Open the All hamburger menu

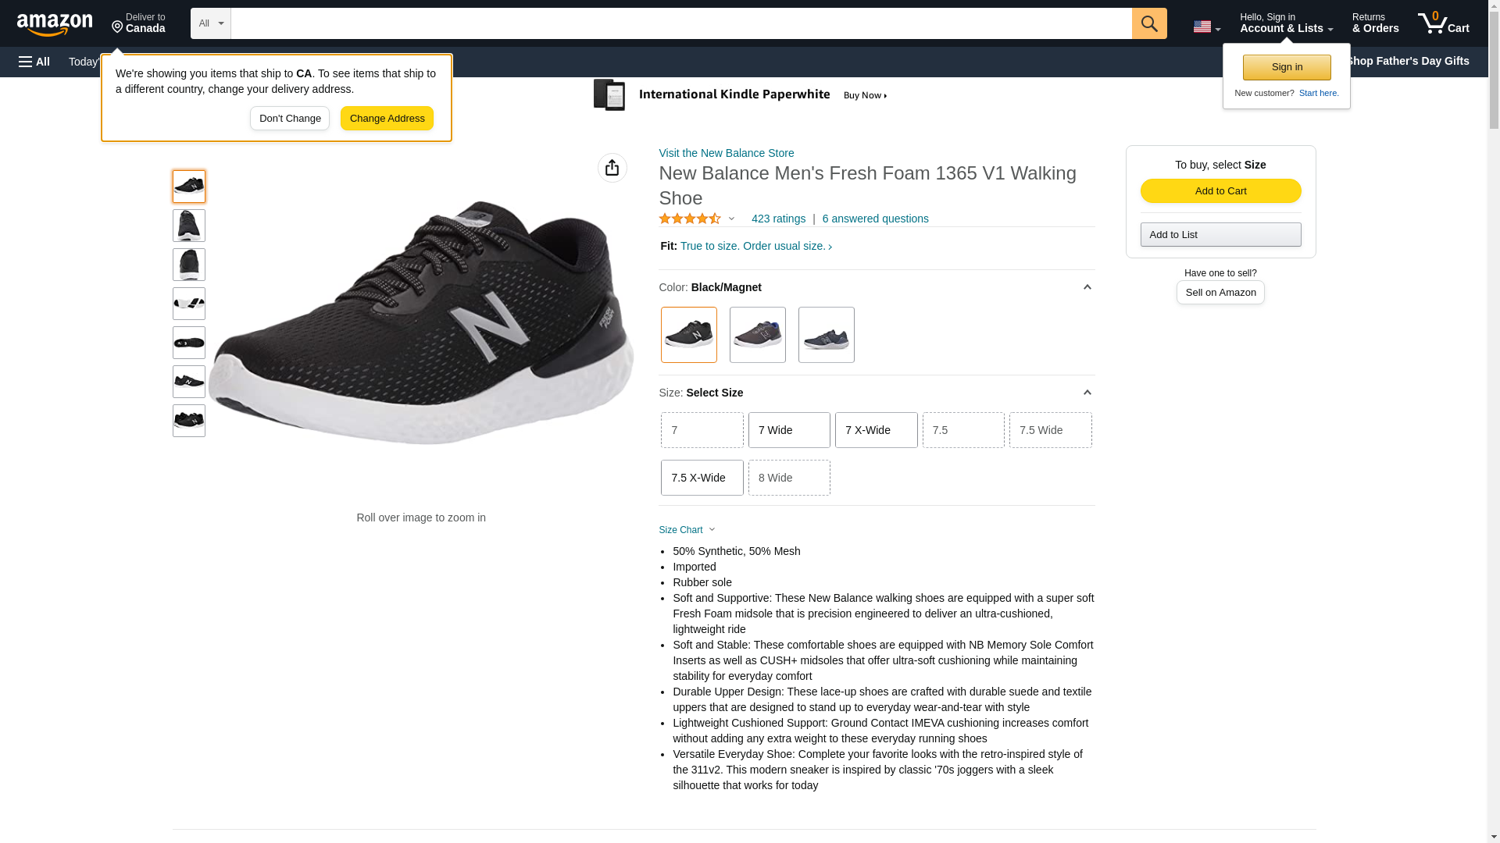coord(34,62)
